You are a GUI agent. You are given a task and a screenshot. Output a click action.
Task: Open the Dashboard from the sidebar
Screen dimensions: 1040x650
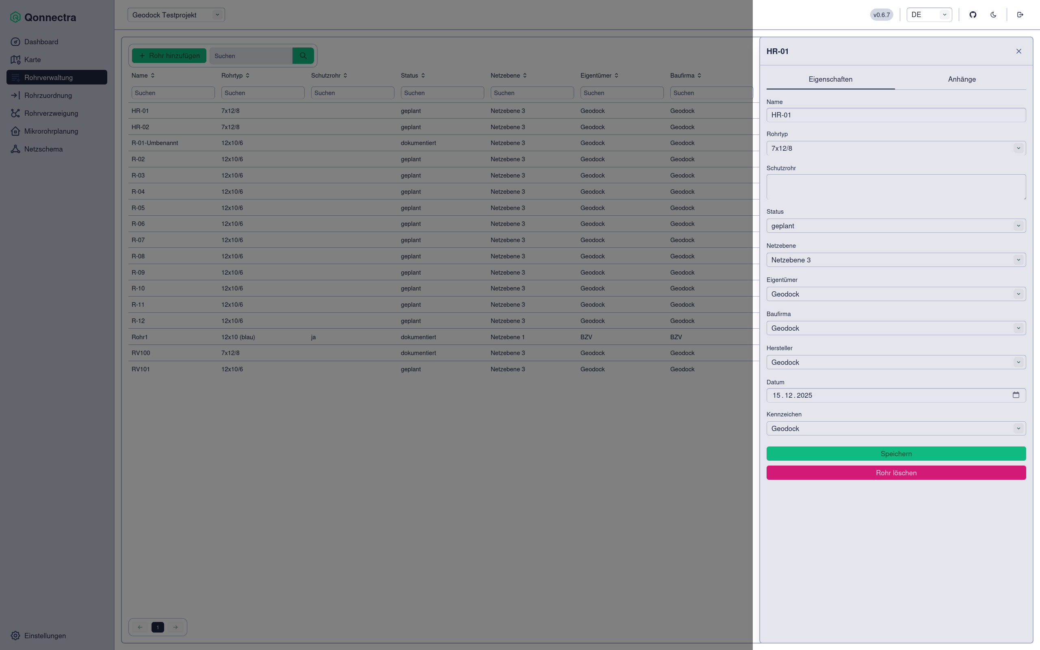(x=41, y=42)
